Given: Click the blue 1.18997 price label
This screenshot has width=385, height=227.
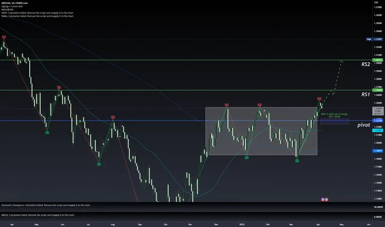Looking at the screenshot, I should 378,151.
